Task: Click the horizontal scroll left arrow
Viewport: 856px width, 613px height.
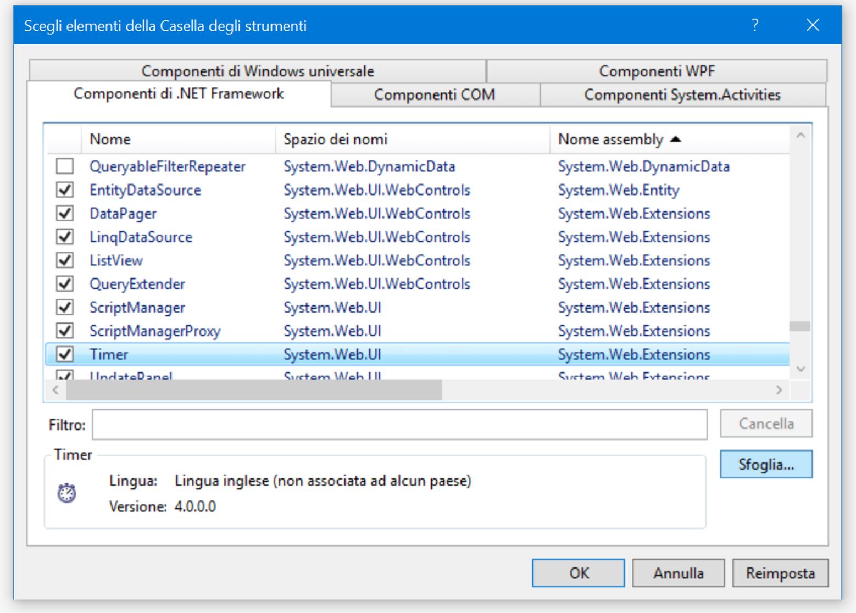Action: [55, 390]
